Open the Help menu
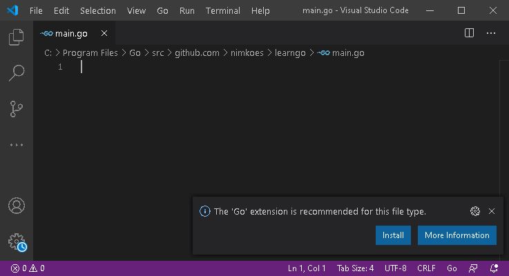509x276 pixels. click(260, 11)
